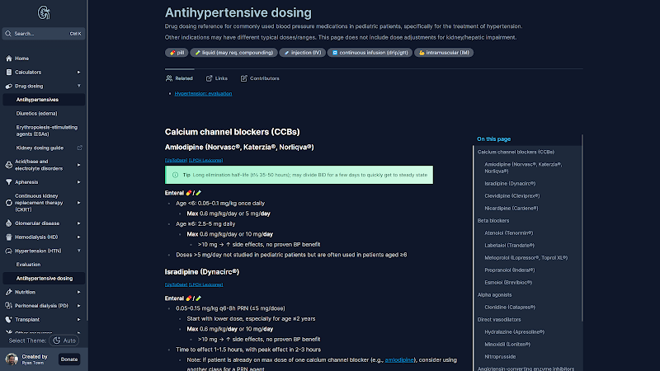Click the Donate button
The image size is (660, 371).
69,359
